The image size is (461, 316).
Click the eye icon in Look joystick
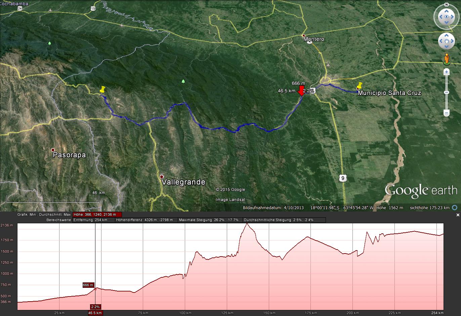tap(446, 17)
